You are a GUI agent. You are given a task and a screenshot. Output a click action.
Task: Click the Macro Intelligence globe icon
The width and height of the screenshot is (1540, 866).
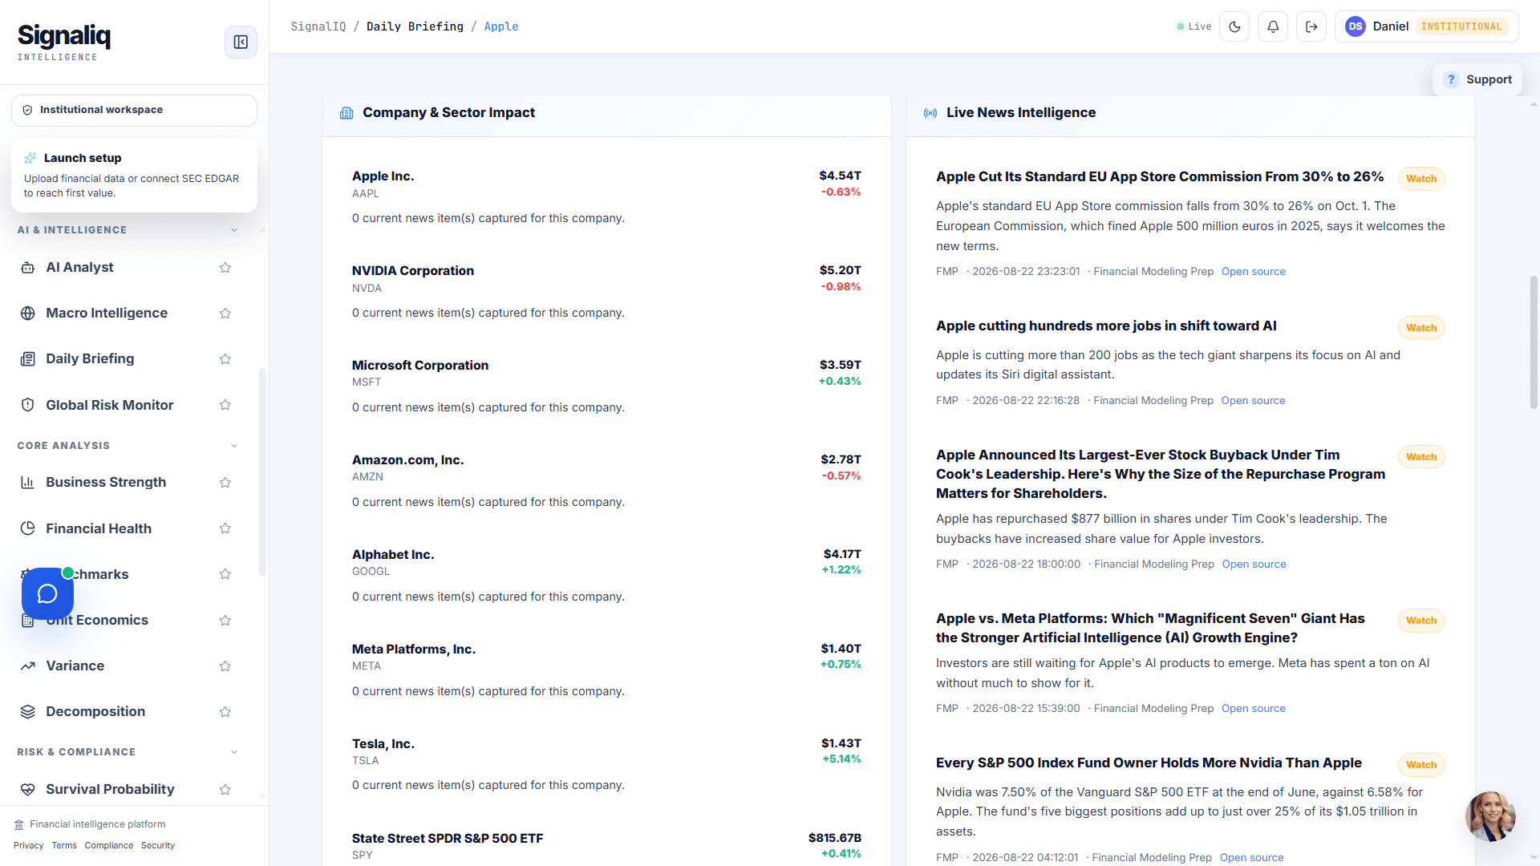[28, 314]
